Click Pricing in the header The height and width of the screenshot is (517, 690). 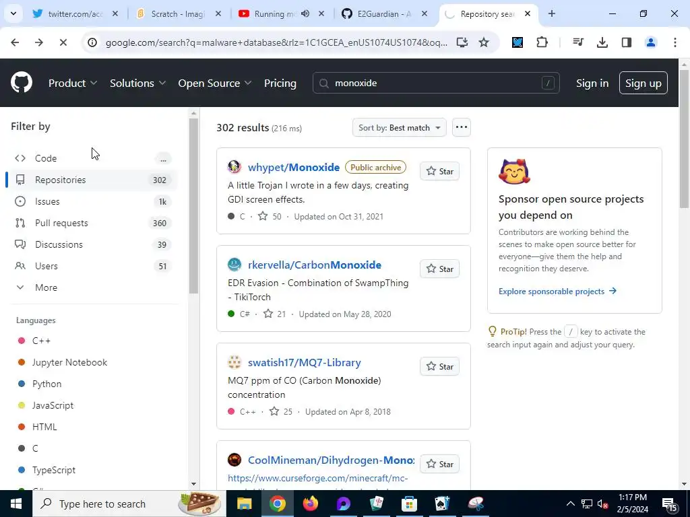click(280, 83)
